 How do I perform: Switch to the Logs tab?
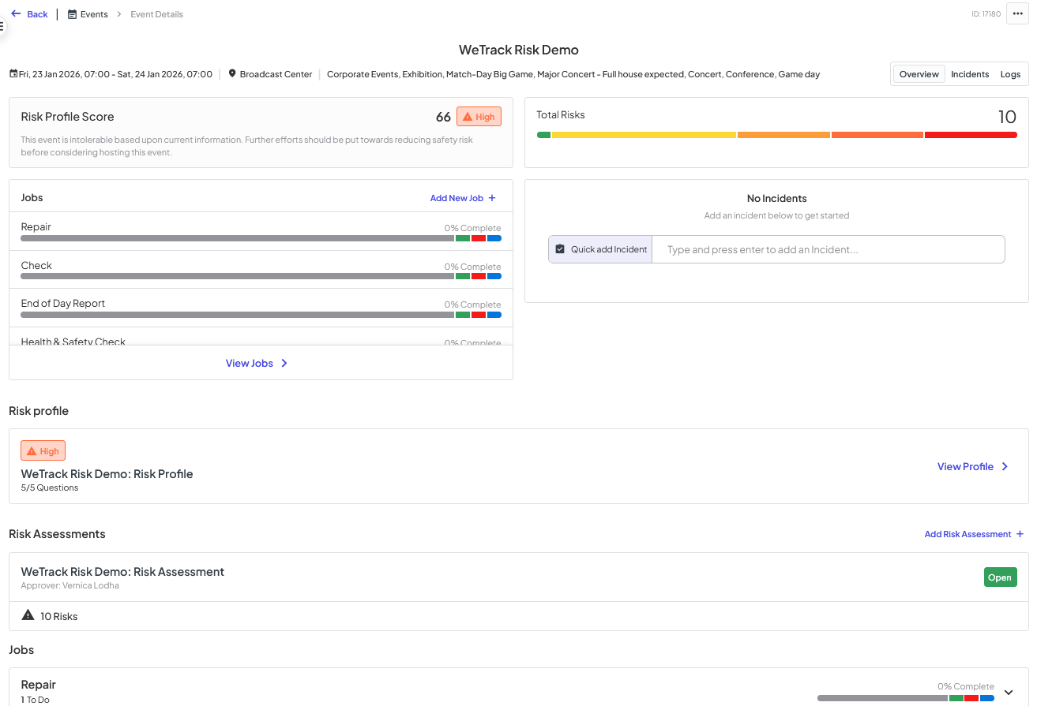(1010, 74)
